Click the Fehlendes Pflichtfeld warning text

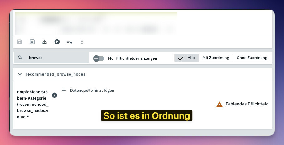click(x=247, y=104)
